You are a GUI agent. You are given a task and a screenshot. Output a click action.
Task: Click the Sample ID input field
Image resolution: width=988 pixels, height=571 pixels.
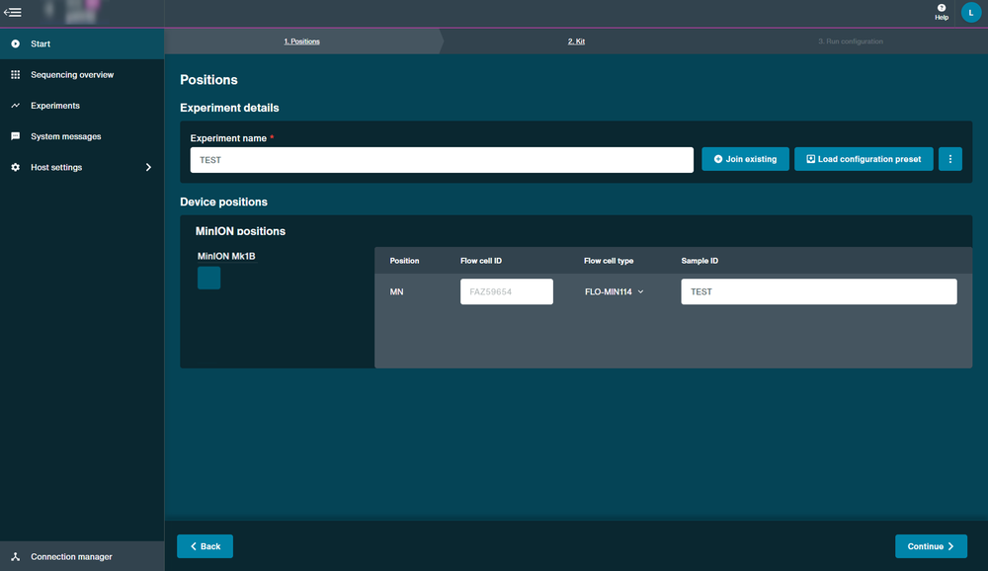point(818,291)
